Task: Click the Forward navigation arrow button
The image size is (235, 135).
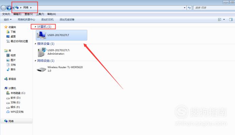Action: click(9, 8)
